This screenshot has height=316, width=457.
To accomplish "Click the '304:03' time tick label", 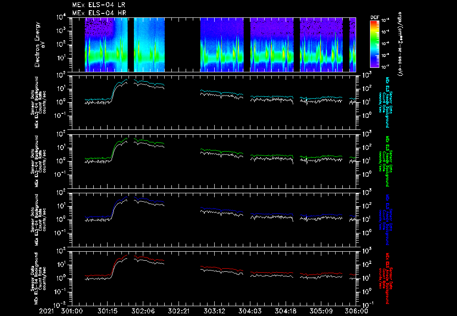I will [x=249, y=312].
